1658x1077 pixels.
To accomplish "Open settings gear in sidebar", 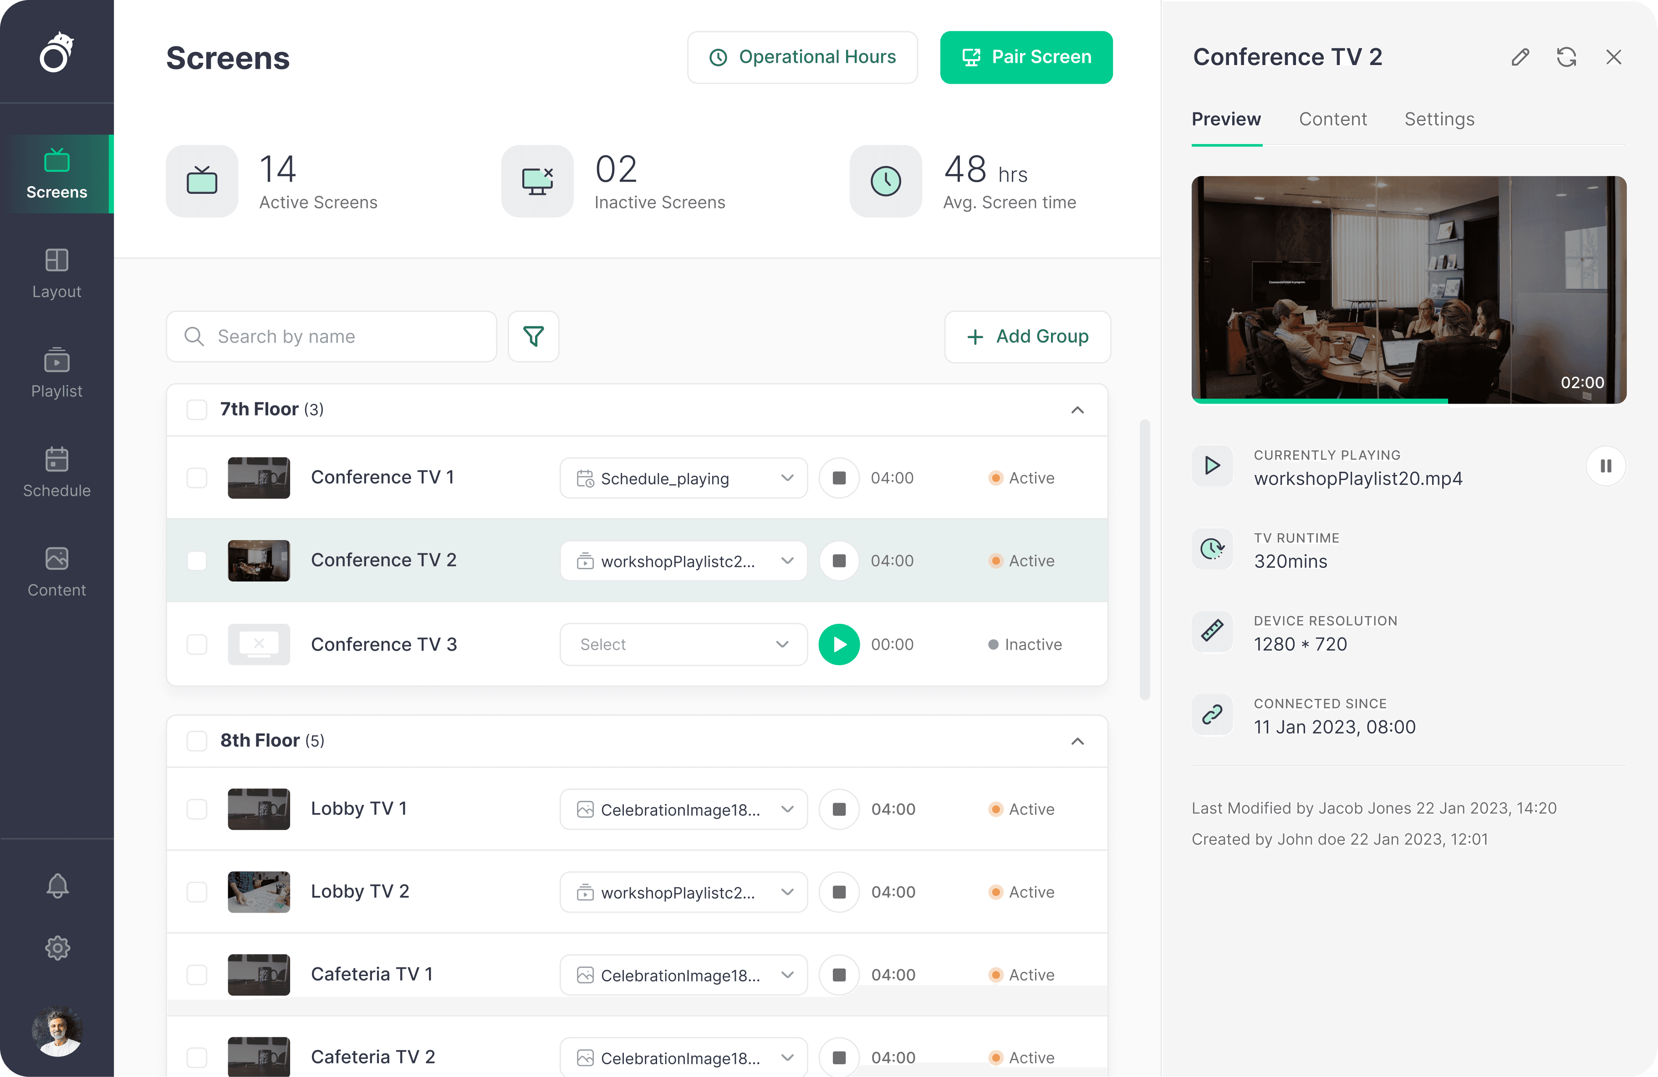I will [x=57, y=947].
